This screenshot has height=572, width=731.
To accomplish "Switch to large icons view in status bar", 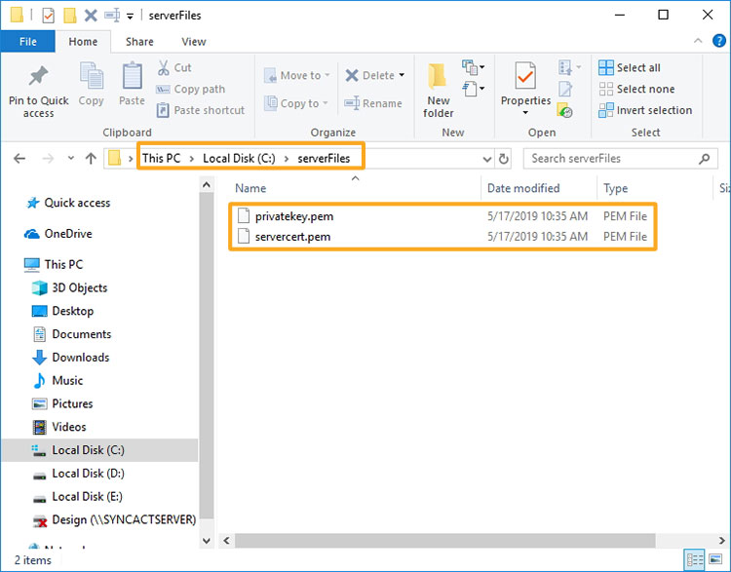I will [716, 560].
